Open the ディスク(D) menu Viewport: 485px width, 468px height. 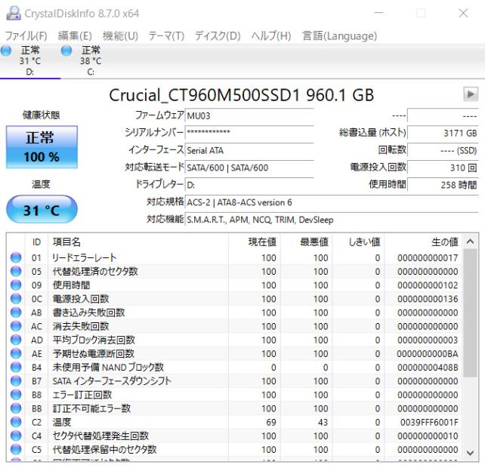tap(218, 36)
